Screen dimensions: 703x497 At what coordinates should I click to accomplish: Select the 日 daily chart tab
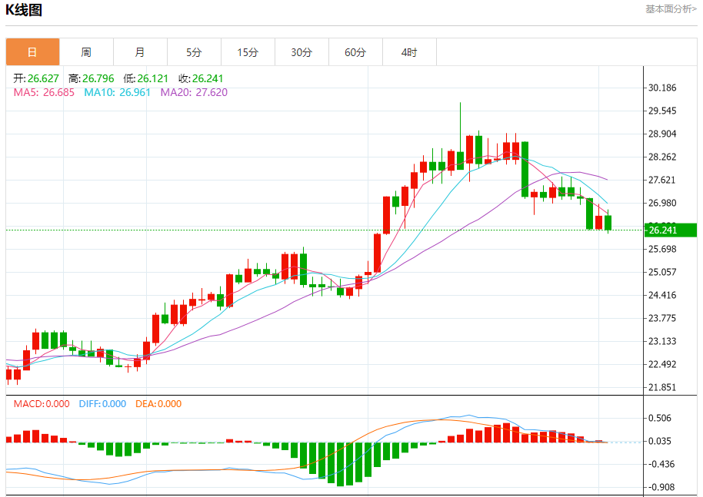32,52
